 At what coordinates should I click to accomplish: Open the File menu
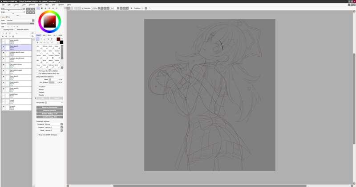coord(3,4)
